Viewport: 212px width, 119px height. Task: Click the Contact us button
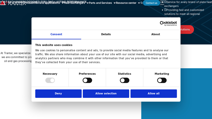(x=151, y=3)
